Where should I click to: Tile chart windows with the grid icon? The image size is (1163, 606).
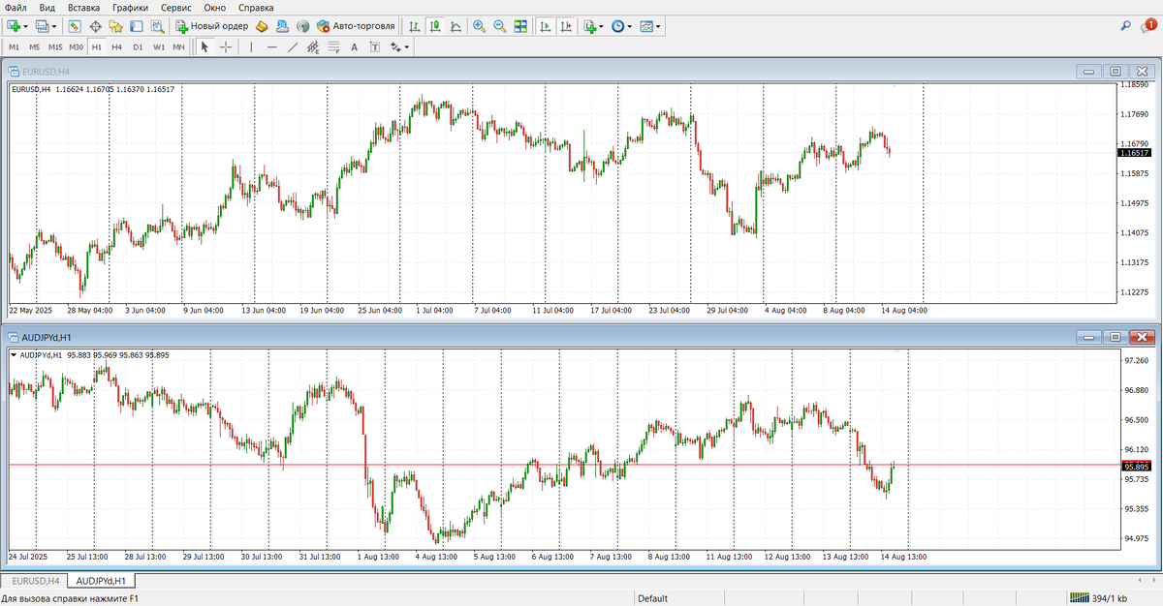tap(521, 26)
